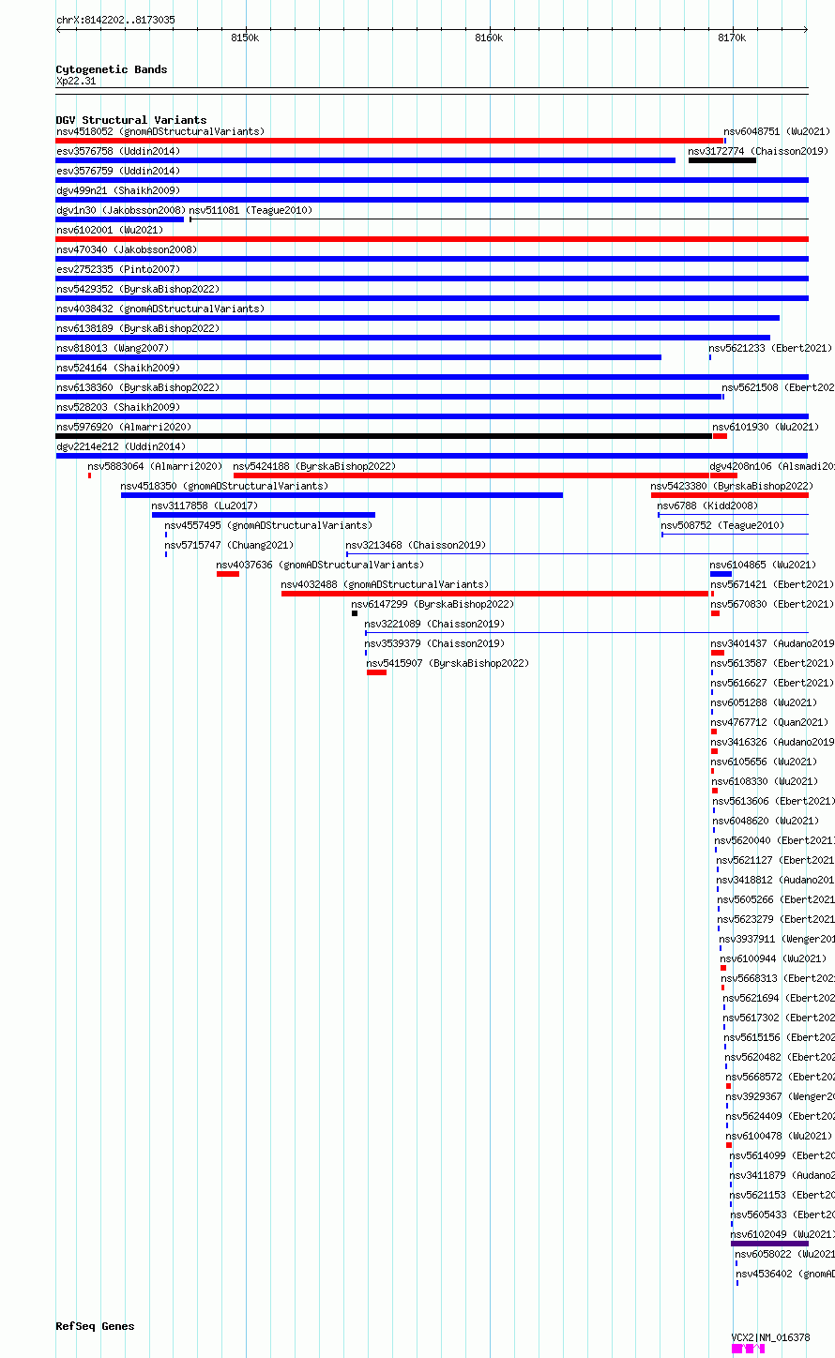Image resolution: width=835 pixels, height=1358 pixels.
Task: Click the nsv5715747 (Chuang2021) label
Action: click(x=229, y=545)
